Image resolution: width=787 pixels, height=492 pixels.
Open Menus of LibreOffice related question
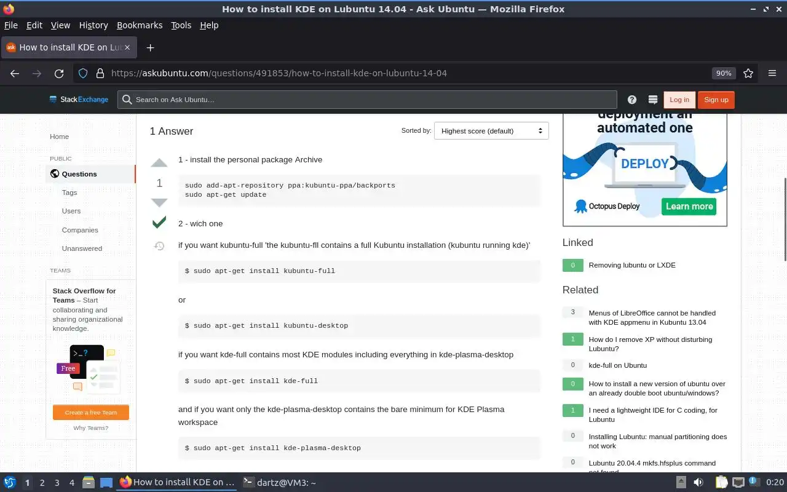(652, 317)
